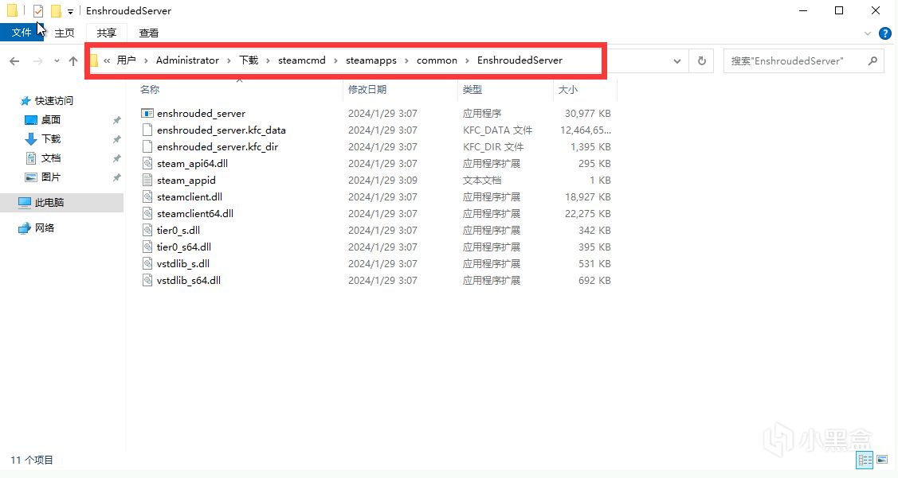
Task: Click the 文本文档 type cell
Action: point(481,180)
